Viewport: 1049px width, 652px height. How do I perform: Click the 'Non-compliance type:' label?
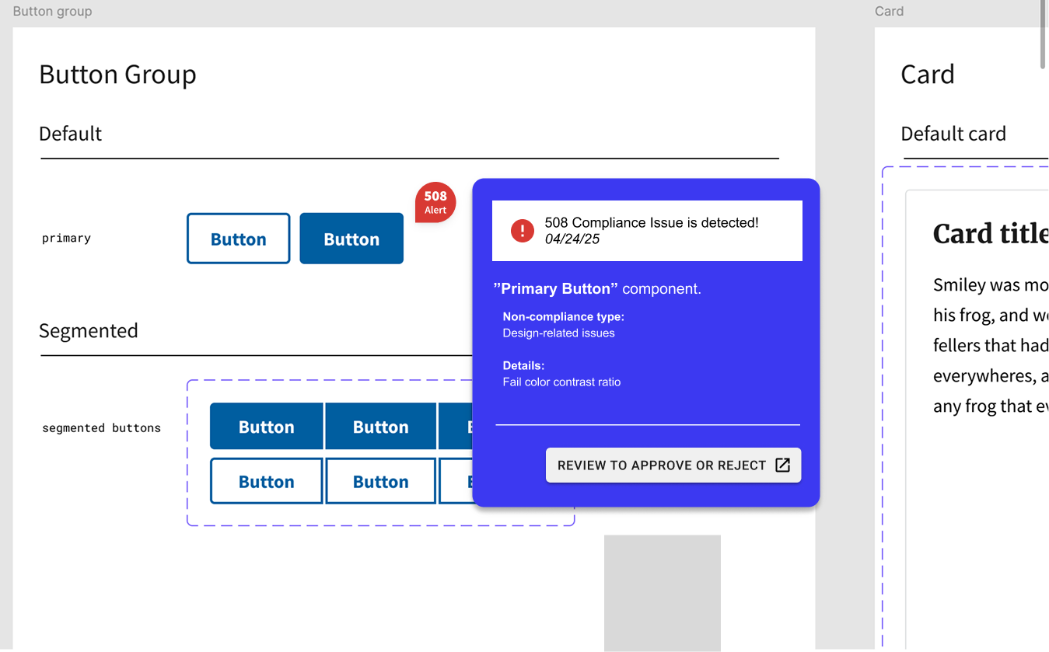coord(564,317)
